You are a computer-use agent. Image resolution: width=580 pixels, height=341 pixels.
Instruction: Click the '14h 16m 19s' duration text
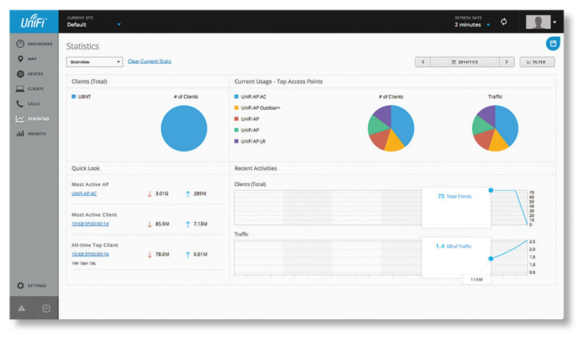pos(83,264)
